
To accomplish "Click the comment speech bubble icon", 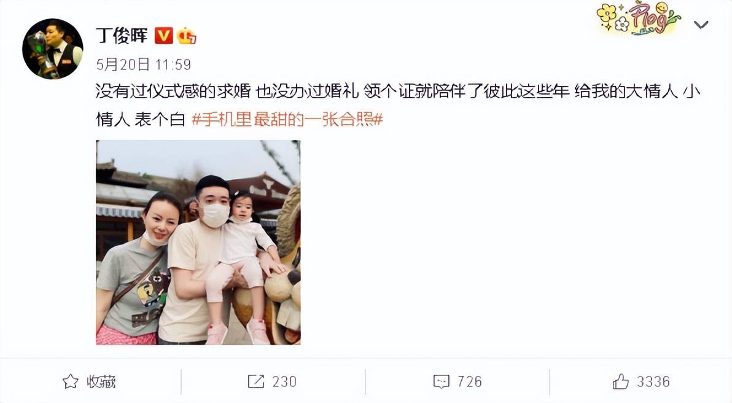I will click(x=441, y=381).
